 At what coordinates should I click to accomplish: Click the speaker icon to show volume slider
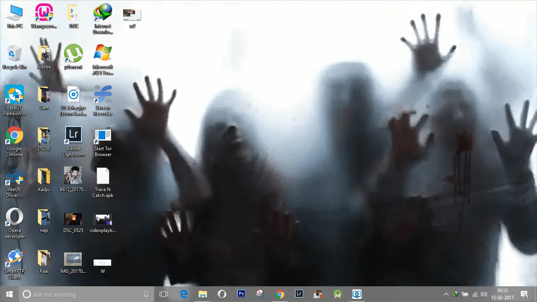click(484, 294)
